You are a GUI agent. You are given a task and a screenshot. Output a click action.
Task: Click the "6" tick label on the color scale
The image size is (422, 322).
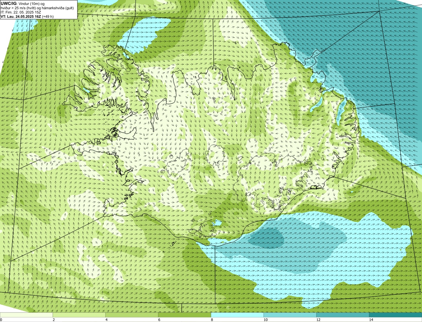coord(159,320)
